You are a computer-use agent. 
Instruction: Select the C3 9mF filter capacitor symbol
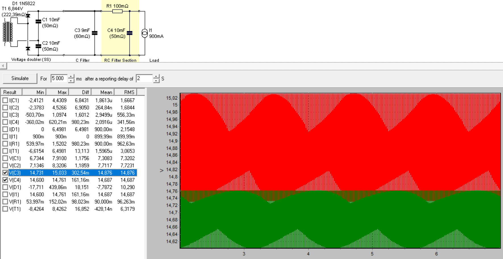(x=95, y=33)
